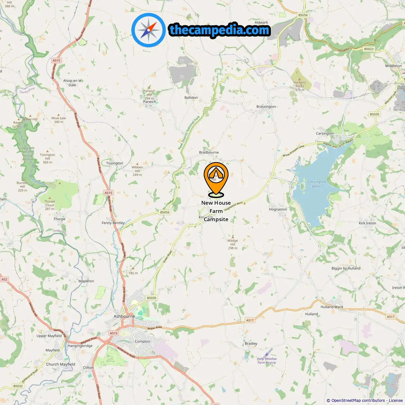This screenshot has width=405, height=405.
Task: Click the Brassington village label
Action: (266, 107)
